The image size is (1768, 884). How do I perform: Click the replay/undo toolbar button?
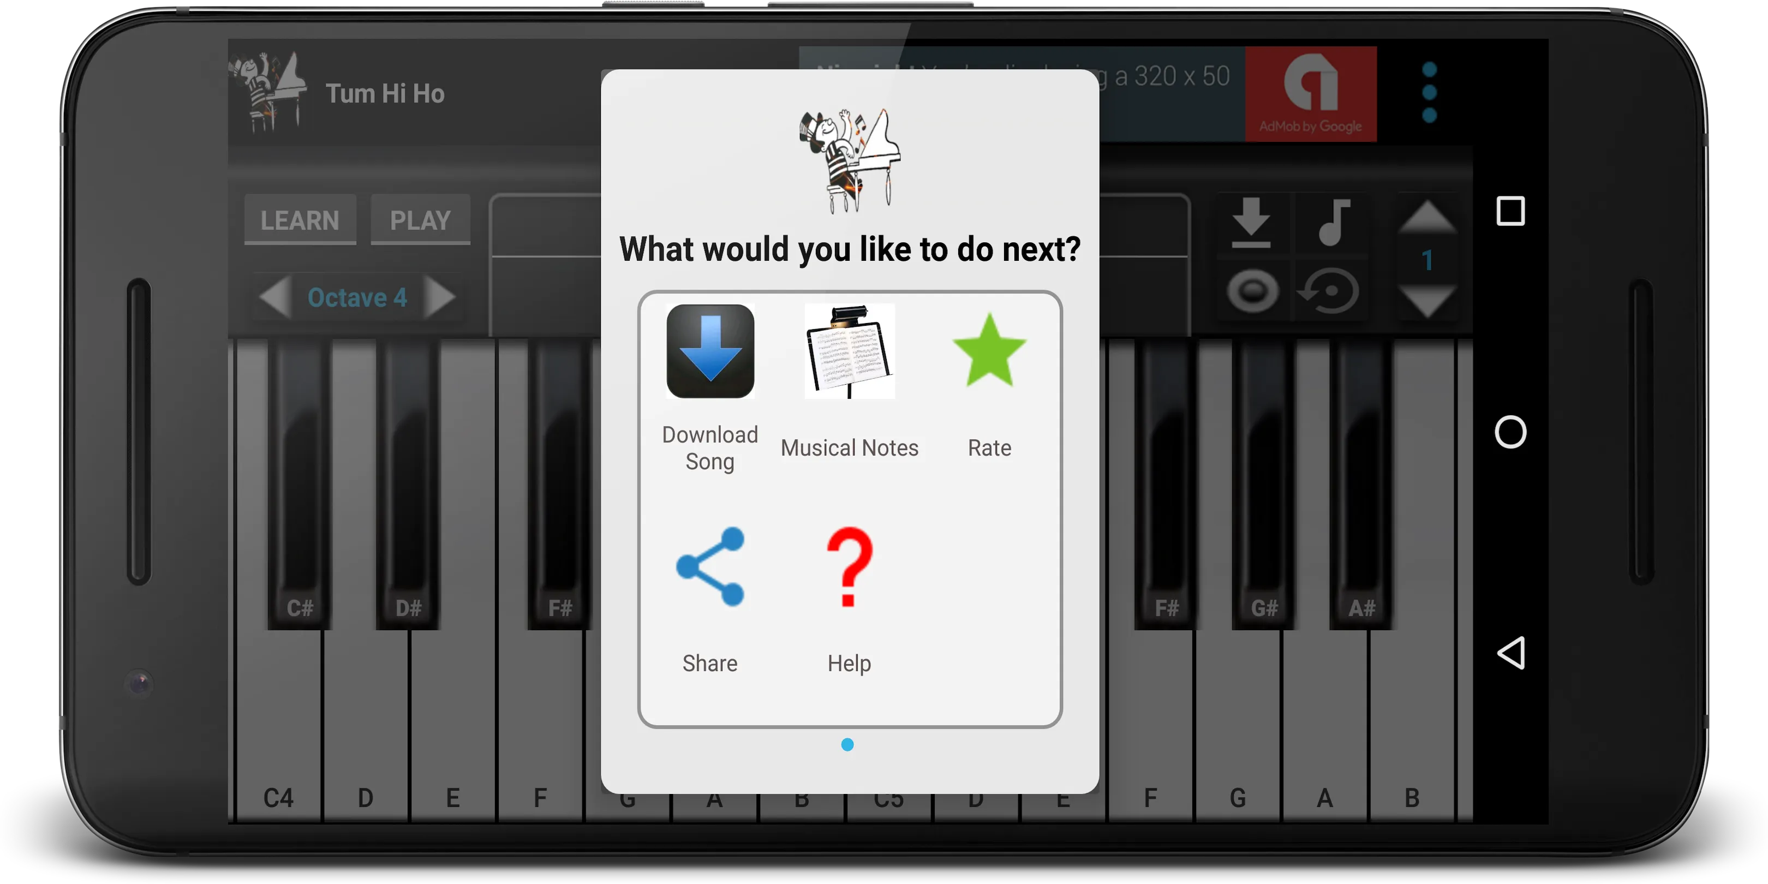coord(1331,289)
